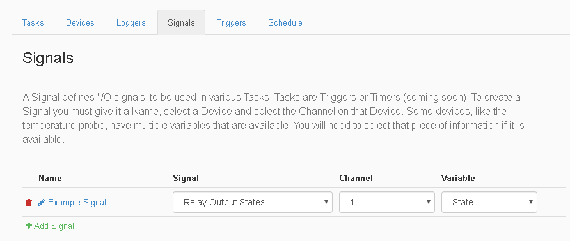This screenshot has height=241, width=570.
Task: Click the arrow on the Channel dropdown
Action: (429, 202)
